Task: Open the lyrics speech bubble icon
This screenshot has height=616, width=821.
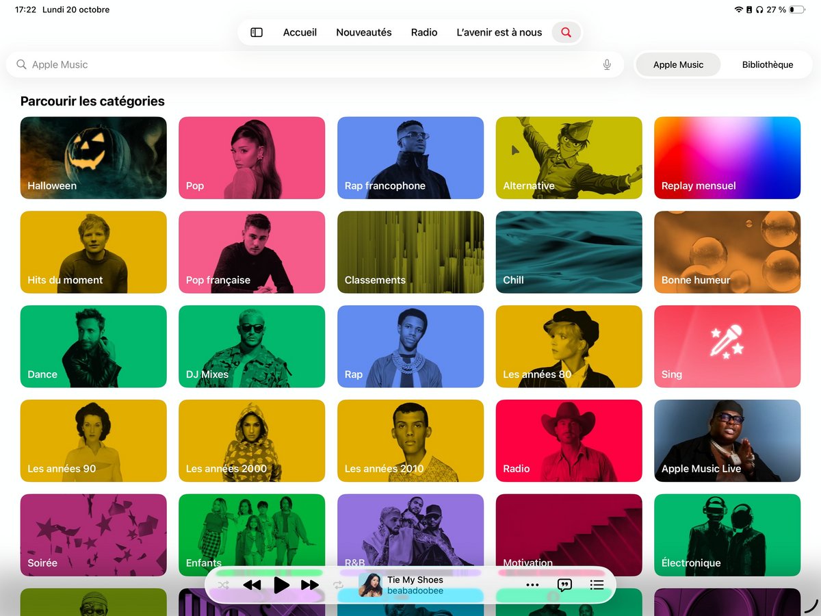Action: coord(564,585)
